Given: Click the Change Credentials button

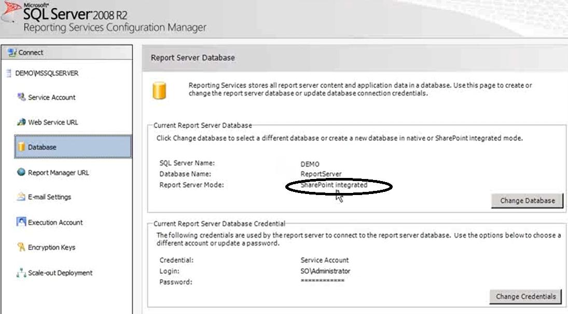Looking at the screenshot, I should point(525,296).
